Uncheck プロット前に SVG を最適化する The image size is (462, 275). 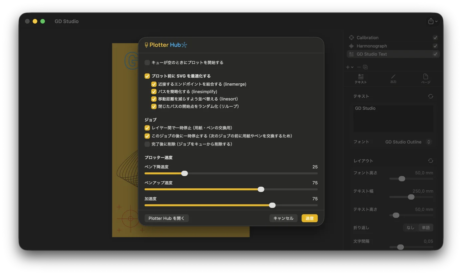[x=147, y=76]
